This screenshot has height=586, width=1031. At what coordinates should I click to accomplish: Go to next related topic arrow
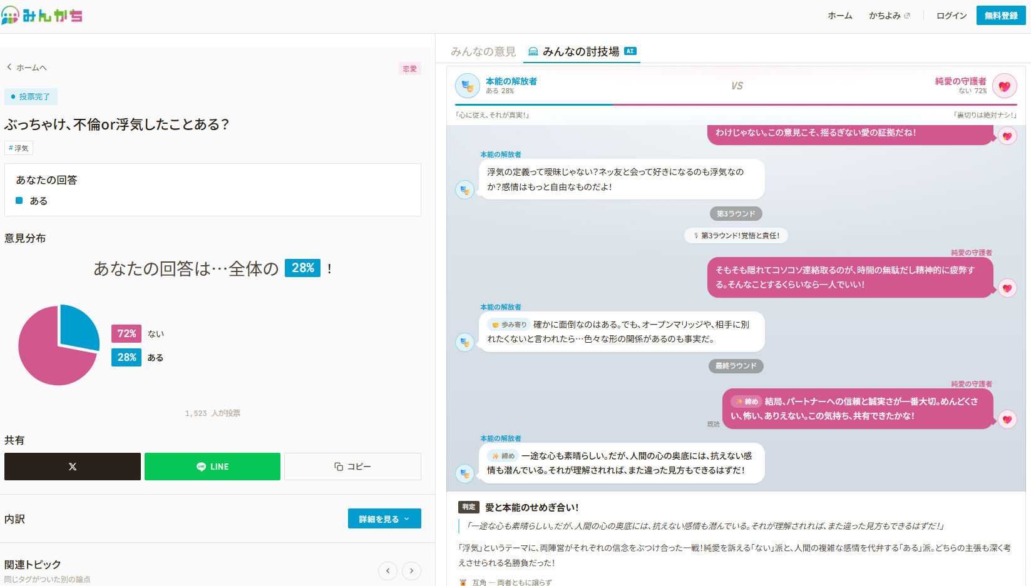click(411, 570)
